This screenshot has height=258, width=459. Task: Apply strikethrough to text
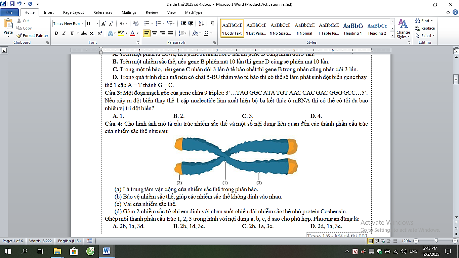[84, 33]
